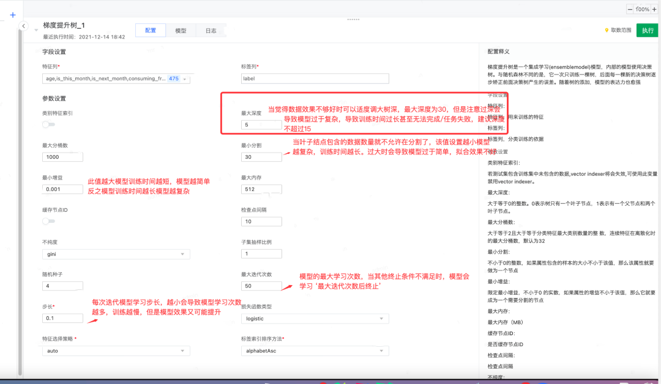Image resolution: width=661 pixels, height=384 pixels.
Task: Click the back chevron beside 梯度提升树_1
Action: 23,26
